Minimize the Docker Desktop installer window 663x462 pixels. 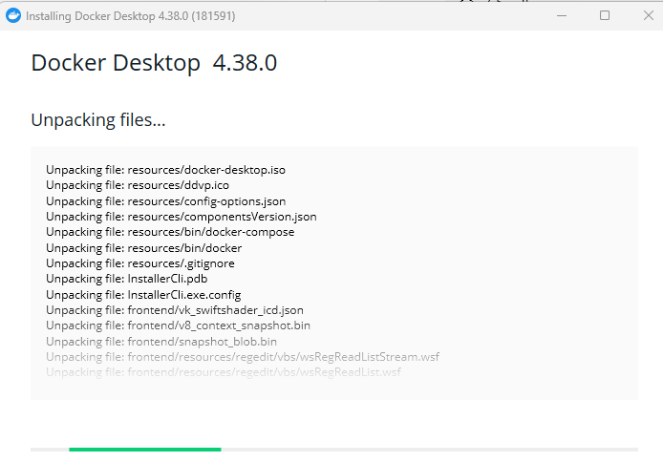pyautogui.click(x=562, y=15)
